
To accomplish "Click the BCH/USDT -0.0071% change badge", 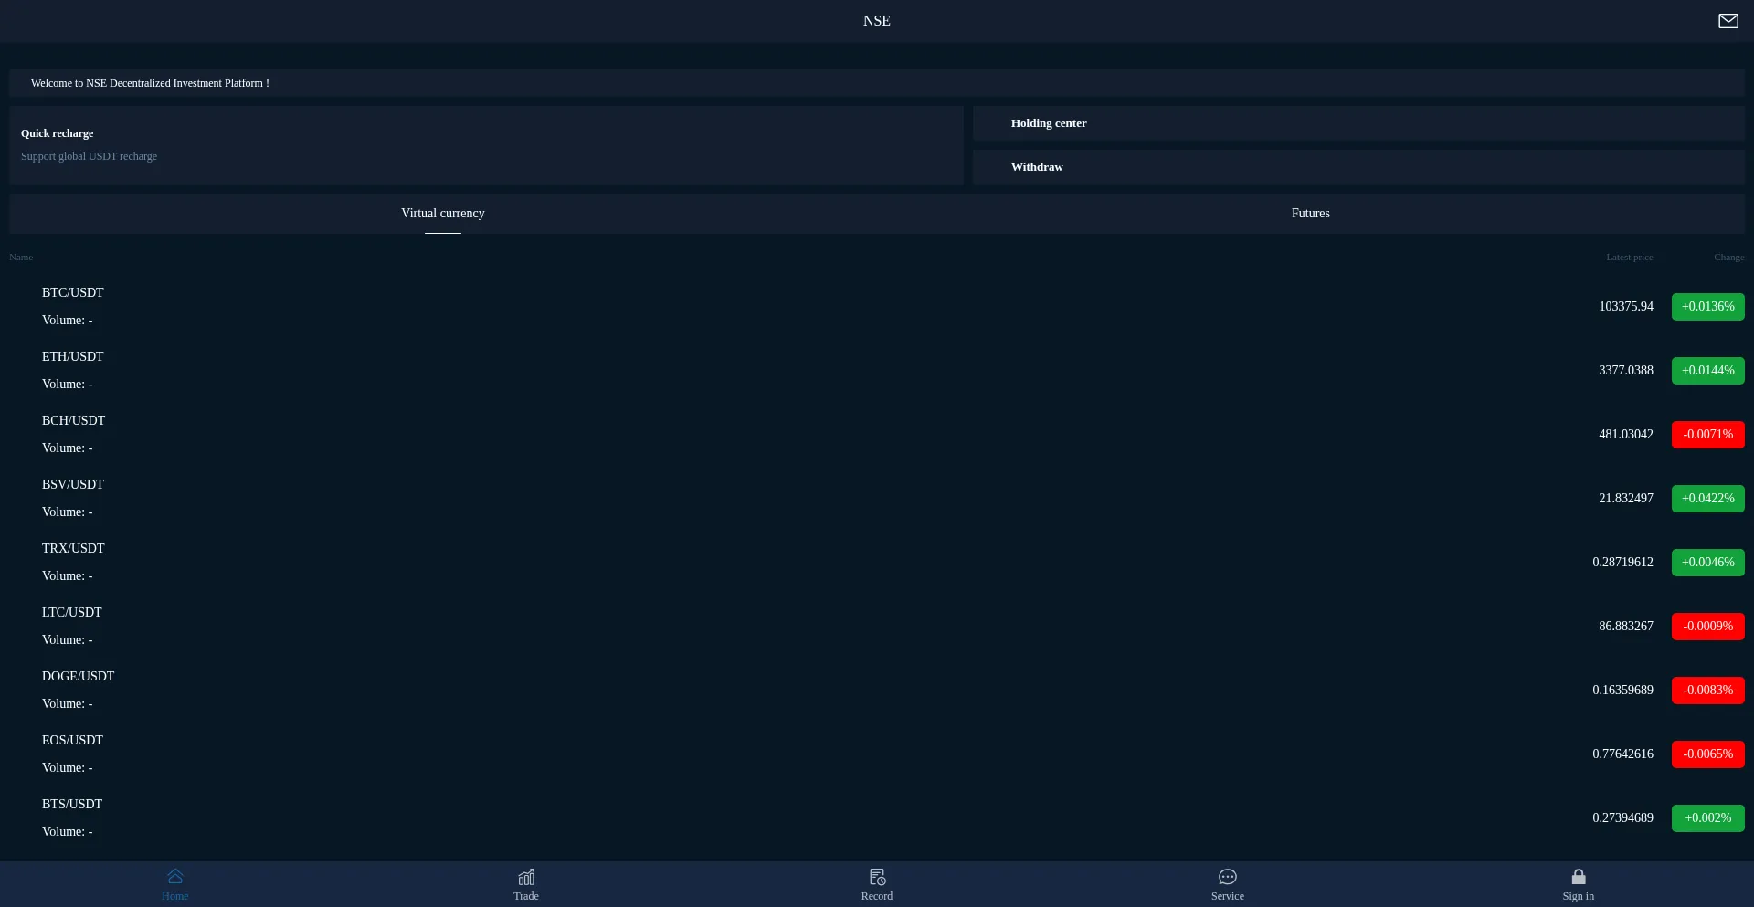I will (1707, 435).
